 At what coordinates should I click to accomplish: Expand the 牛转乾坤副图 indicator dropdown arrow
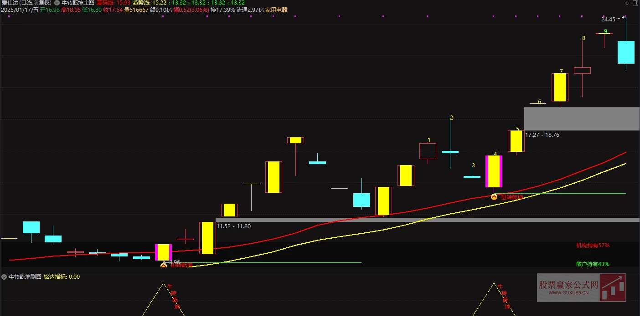point(4,276)
